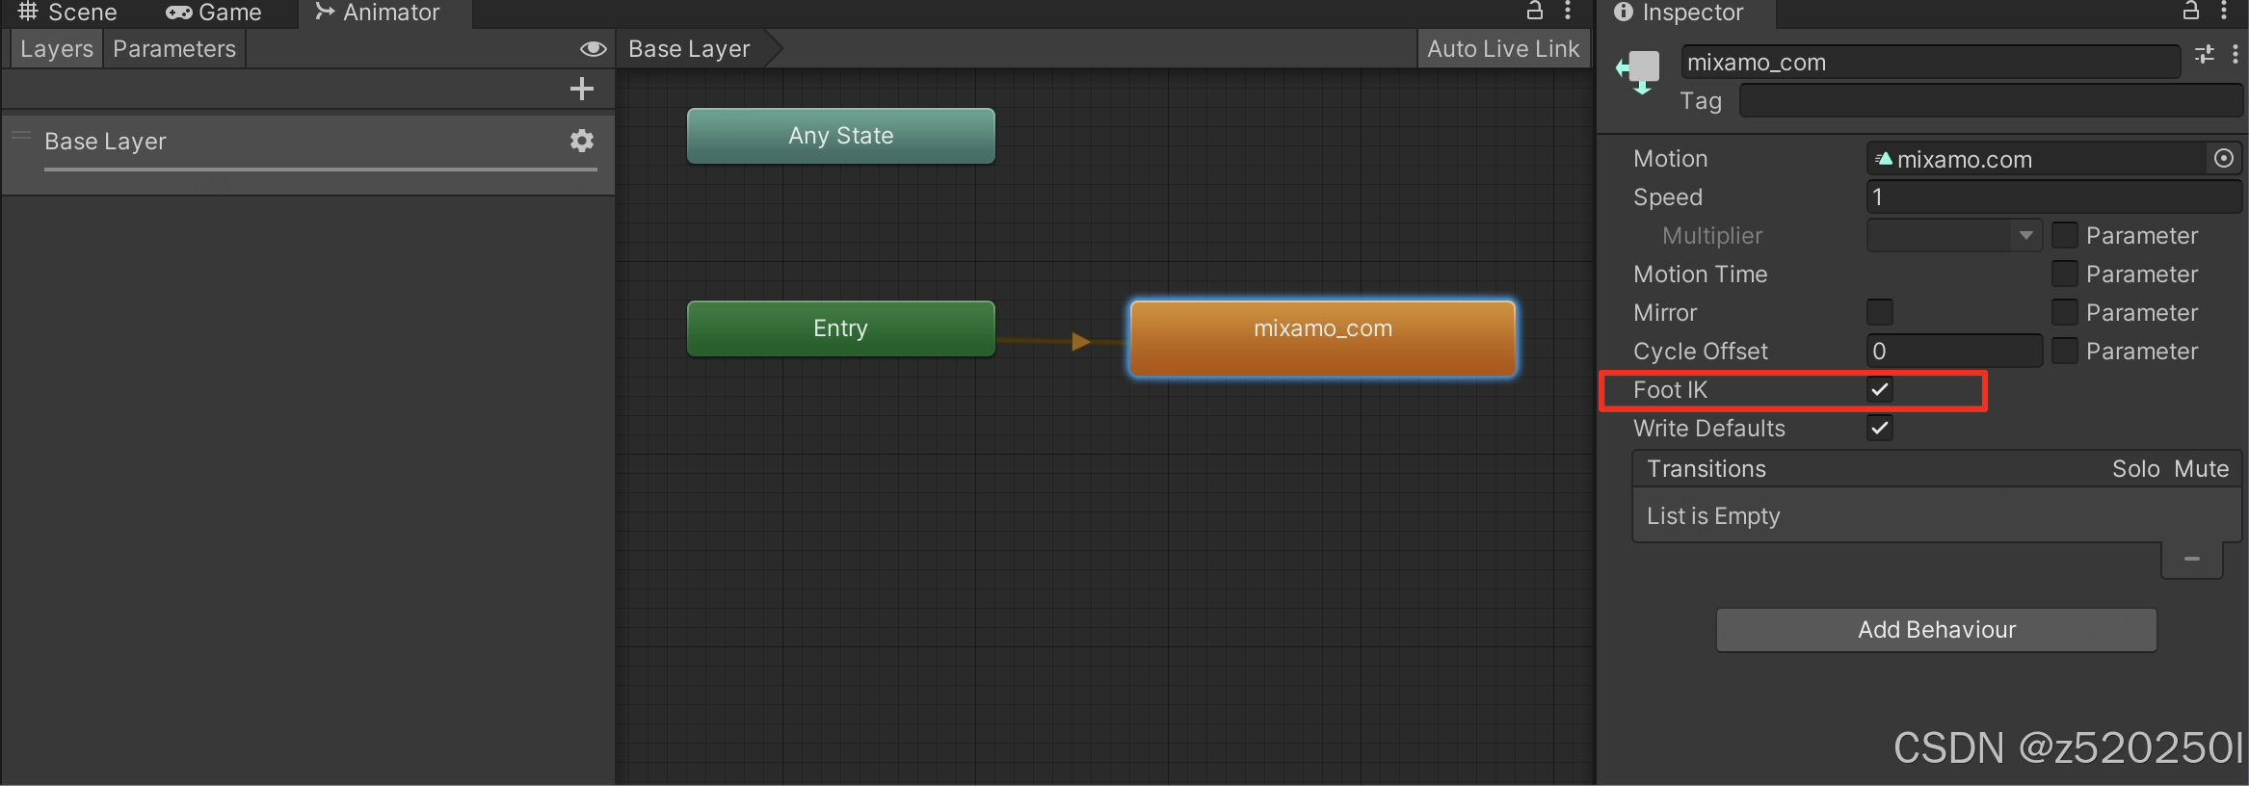Image resolution: width=2249 pixels, height=786 pixels.
Task: Toggle the eye visibility icon in Animator
Action: coord(593,49)
